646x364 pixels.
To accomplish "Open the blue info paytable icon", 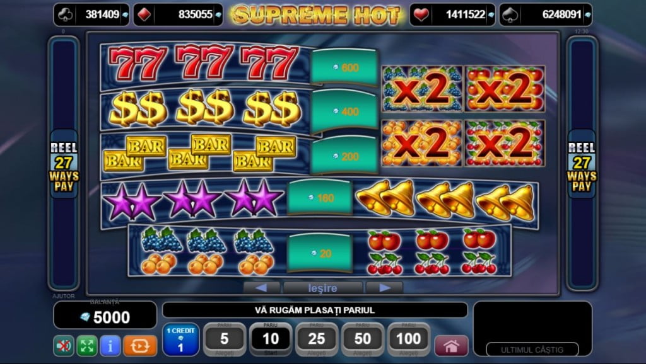I will (110, 346).
